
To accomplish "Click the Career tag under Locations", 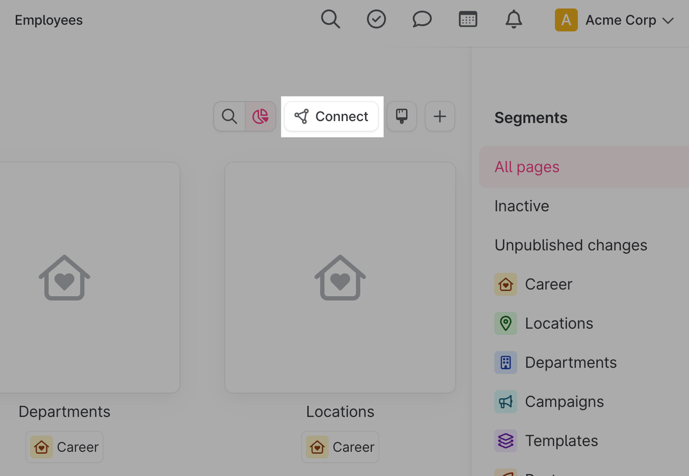I will tap(340, 447).
